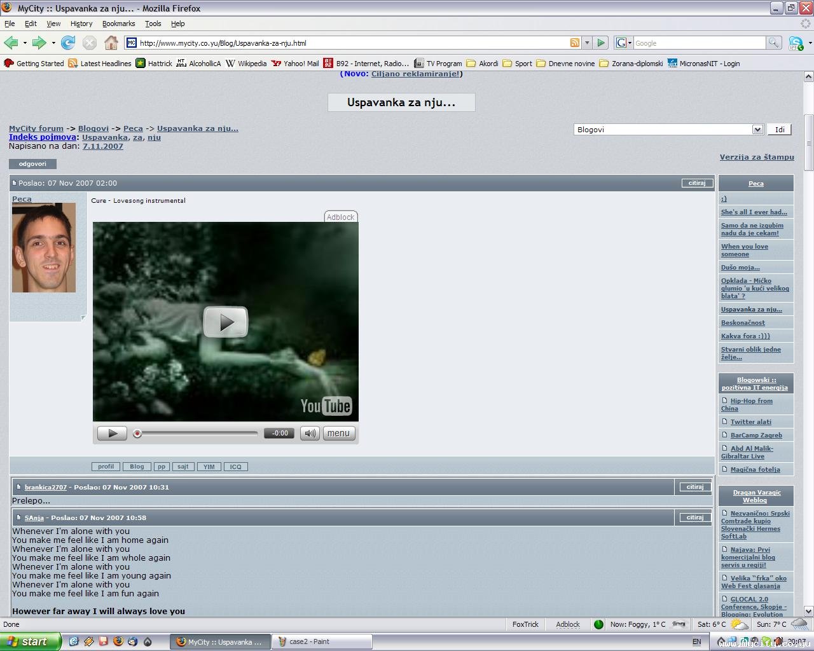Open the Hattrick bookmark
Screen dimensions: 814x651
pyautogui.click(x=154, y=63)
